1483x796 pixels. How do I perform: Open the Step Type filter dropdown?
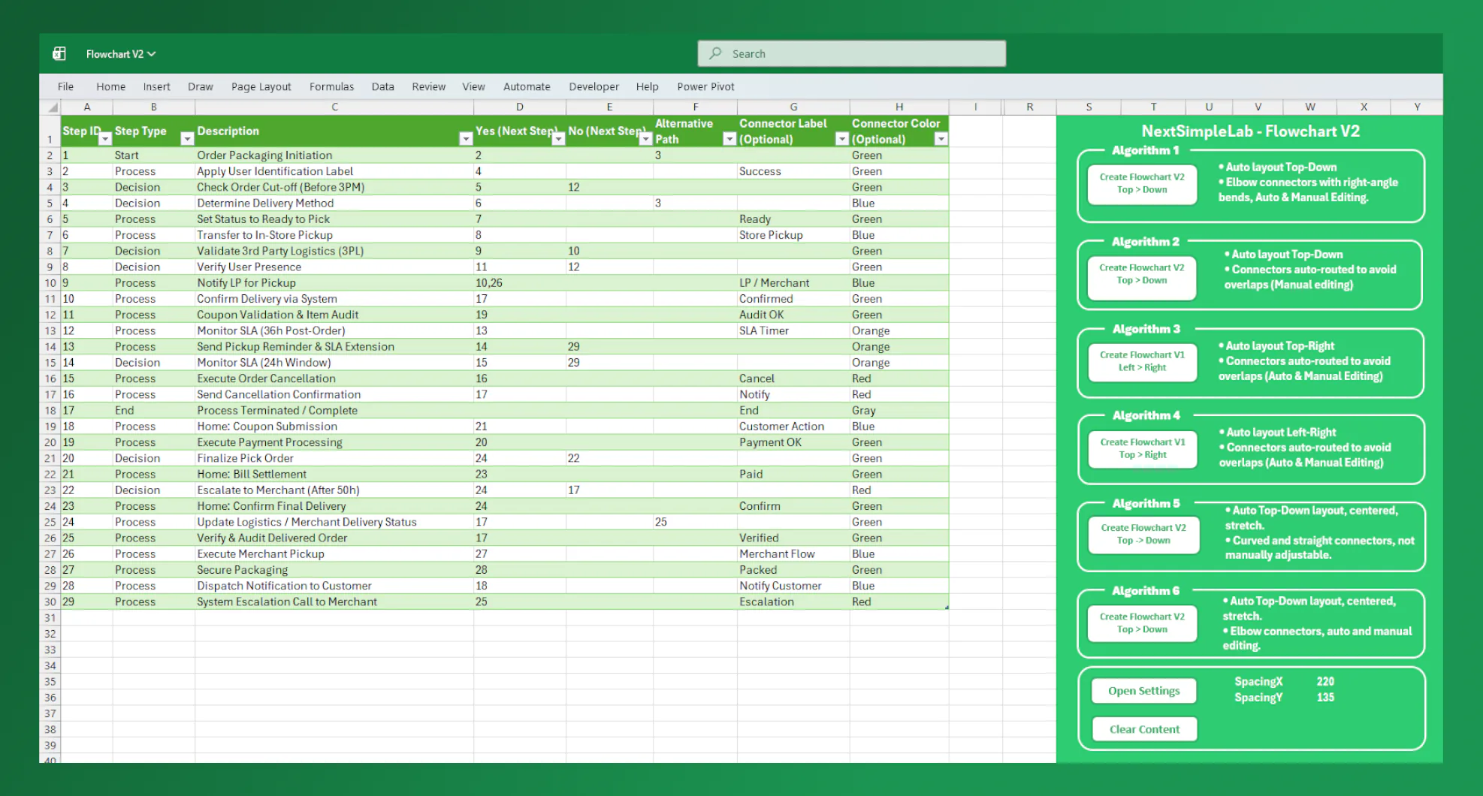pyautogui.click(x=187, y=139)
